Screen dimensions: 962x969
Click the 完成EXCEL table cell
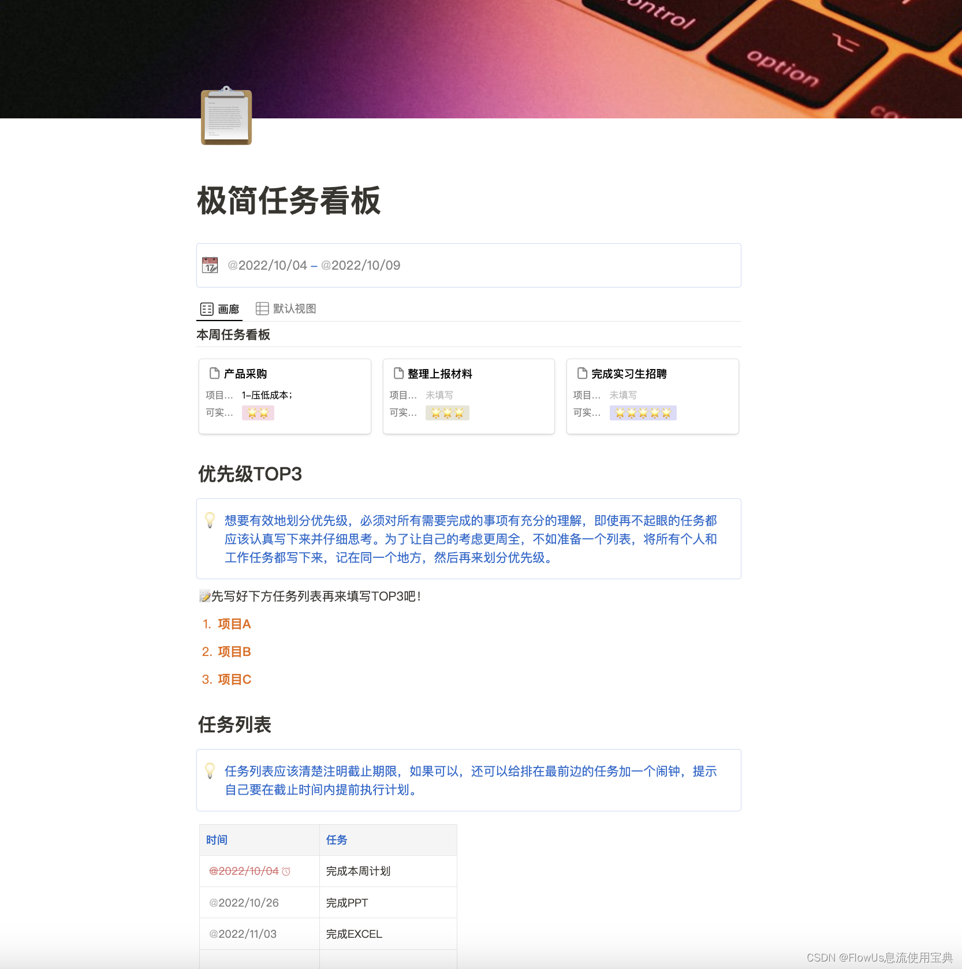tap(388, 934)
